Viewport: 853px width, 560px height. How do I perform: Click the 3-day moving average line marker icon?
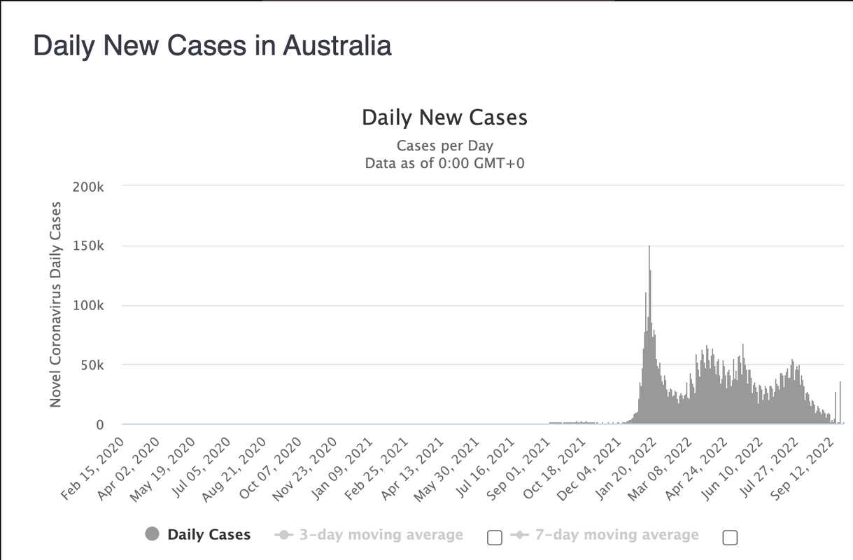(x=284, y=535)
